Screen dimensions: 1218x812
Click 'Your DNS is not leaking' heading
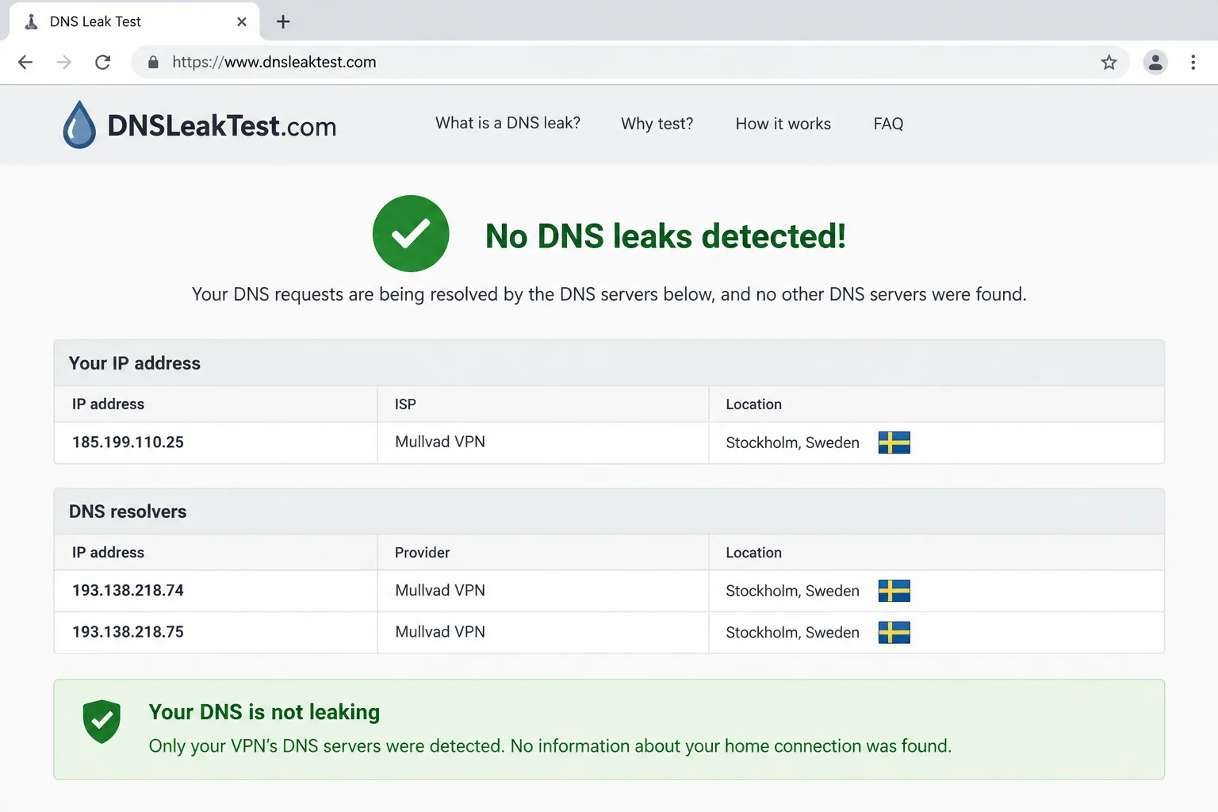click(264, 712)
